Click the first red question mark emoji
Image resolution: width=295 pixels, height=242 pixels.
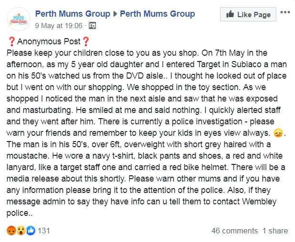[x=11, y=41]
